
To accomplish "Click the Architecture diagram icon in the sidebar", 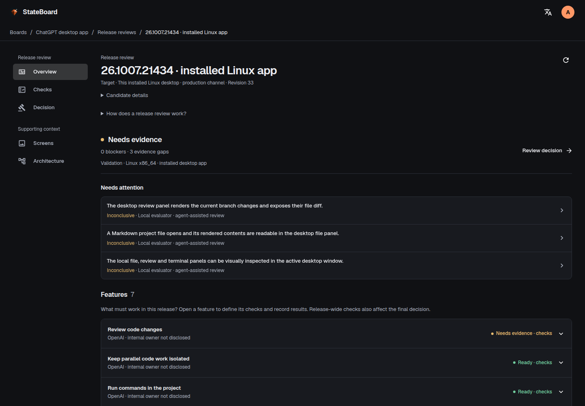I will tap(22, 161).
